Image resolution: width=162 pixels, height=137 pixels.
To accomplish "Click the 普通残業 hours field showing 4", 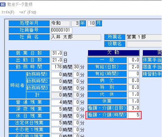I will point(57,102).
